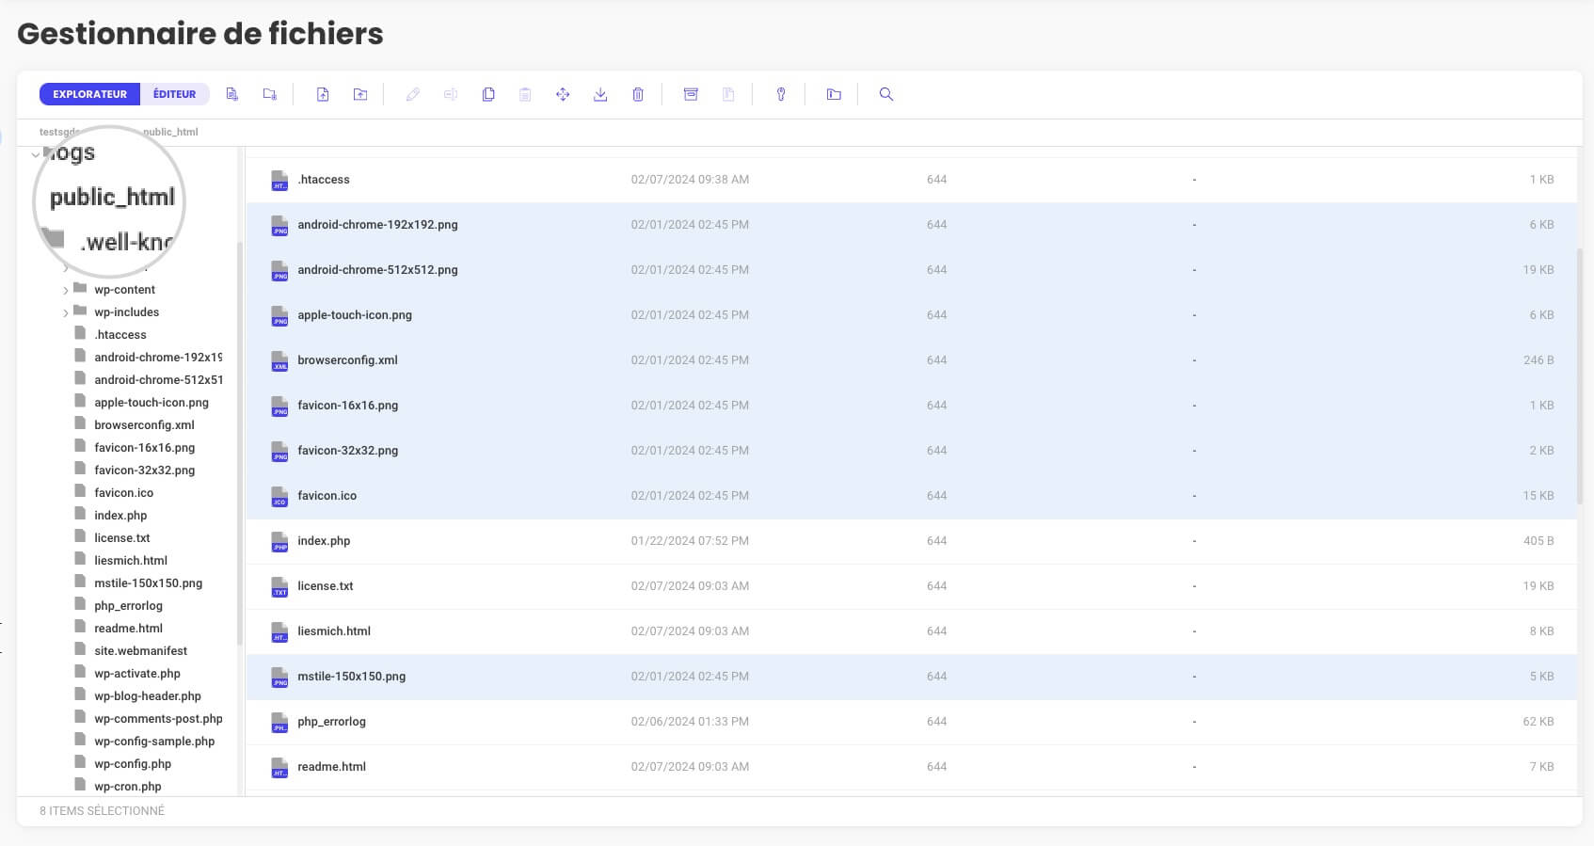This screenshot has width=1594, height=846.
Task: Switch to the ÉDITEUR tab
Action: coord(175,94)
